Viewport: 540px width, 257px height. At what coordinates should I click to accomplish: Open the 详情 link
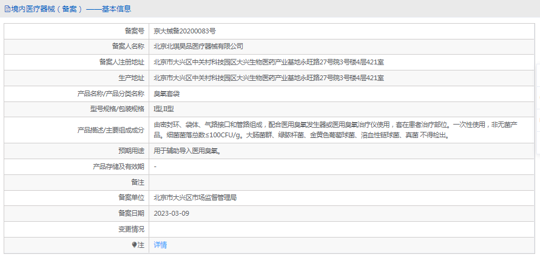160,245
